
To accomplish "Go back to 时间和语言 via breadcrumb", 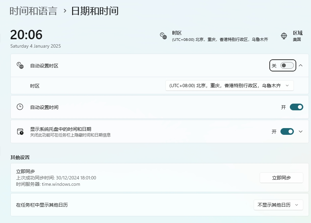I will point(34,11).
